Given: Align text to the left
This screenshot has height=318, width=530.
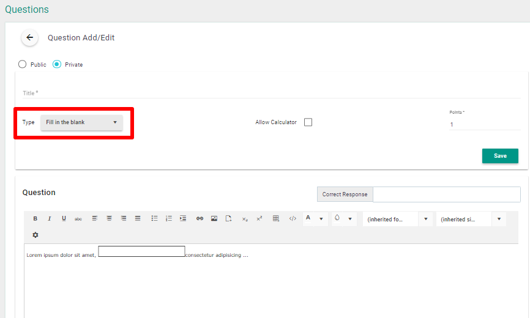Looking at the screenshot, I should (95, 219).
